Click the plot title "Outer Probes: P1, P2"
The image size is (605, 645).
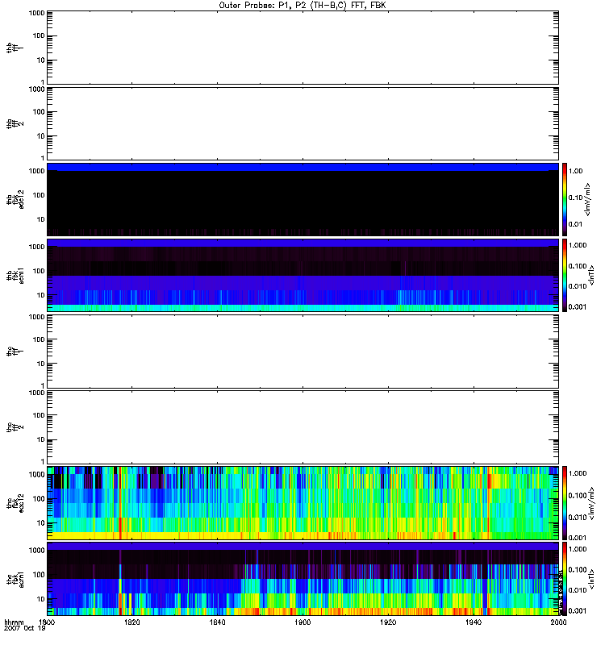point(302,5)
